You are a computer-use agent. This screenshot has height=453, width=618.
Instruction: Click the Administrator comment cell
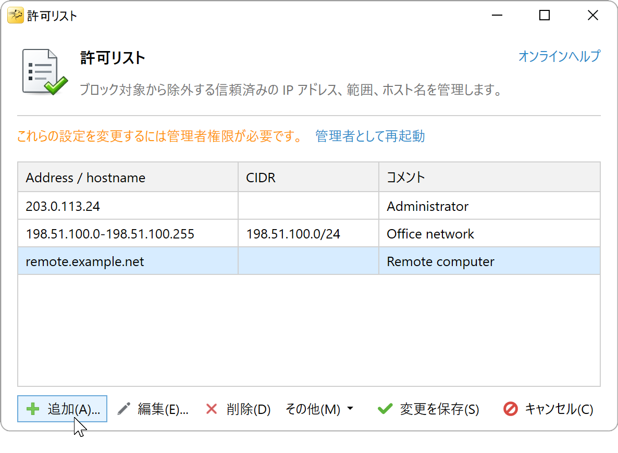[x=489, y=206]
